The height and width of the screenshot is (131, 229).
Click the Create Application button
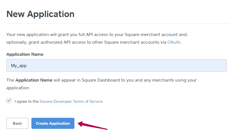[53, 123]
